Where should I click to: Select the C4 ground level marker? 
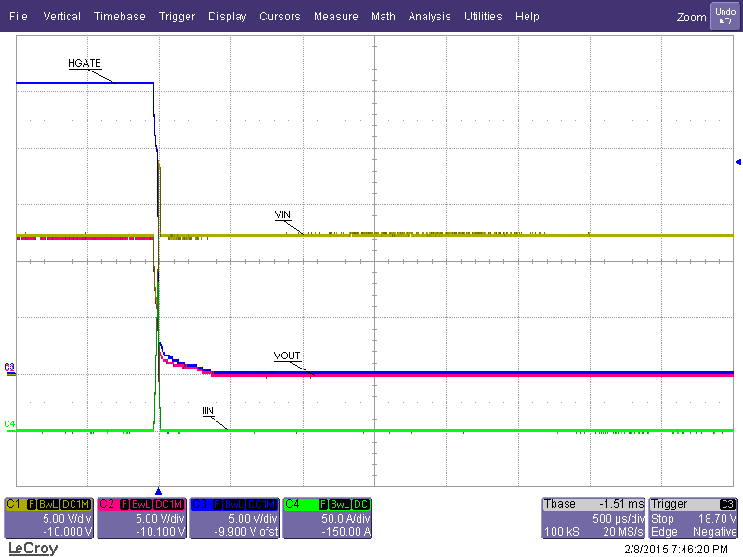click(9, 424)
